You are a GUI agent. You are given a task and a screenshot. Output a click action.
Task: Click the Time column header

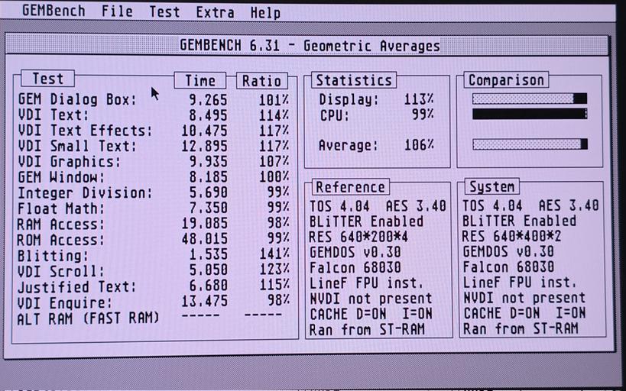(200, 80)
